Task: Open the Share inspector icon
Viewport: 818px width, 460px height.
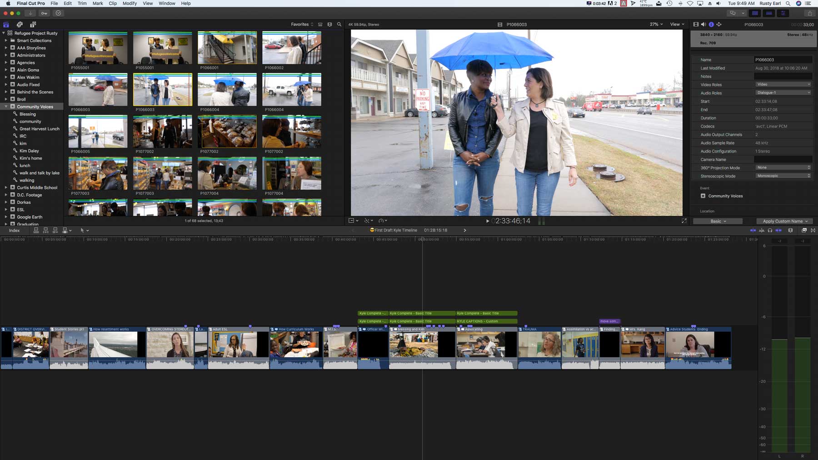Action: coord(719,25)
